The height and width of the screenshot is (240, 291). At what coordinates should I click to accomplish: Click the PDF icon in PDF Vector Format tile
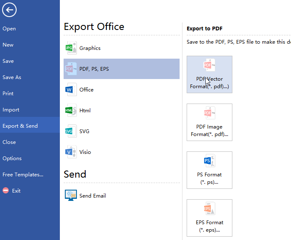tap(210, 65)
